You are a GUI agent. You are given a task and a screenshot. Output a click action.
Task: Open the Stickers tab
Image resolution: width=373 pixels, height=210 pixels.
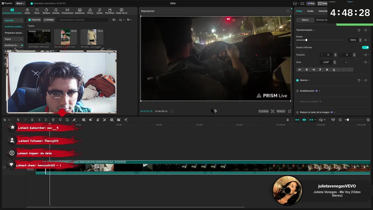click(x=46, y=11)
